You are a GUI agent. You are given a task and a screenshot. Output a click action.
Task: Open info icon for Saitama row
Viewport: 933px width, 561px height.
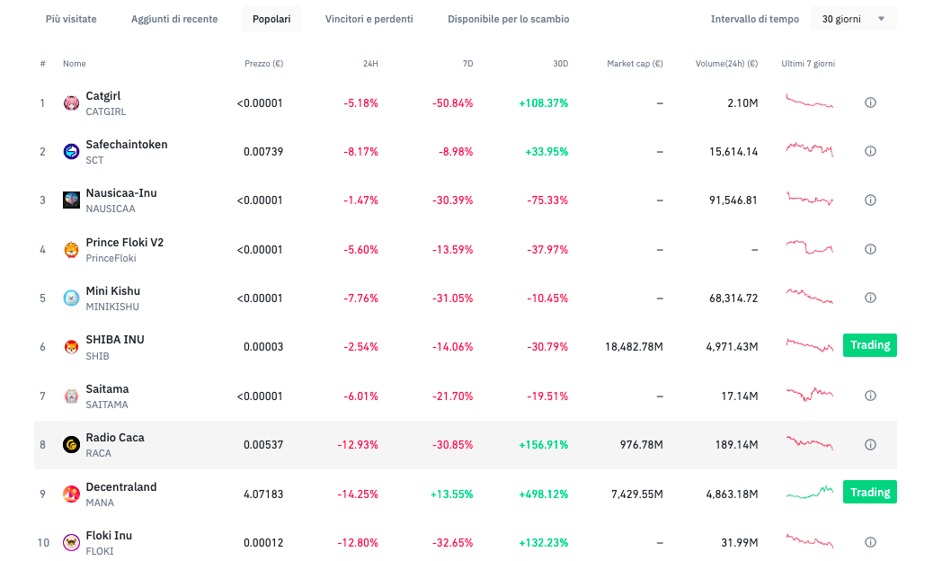click(x=869, y=396)
